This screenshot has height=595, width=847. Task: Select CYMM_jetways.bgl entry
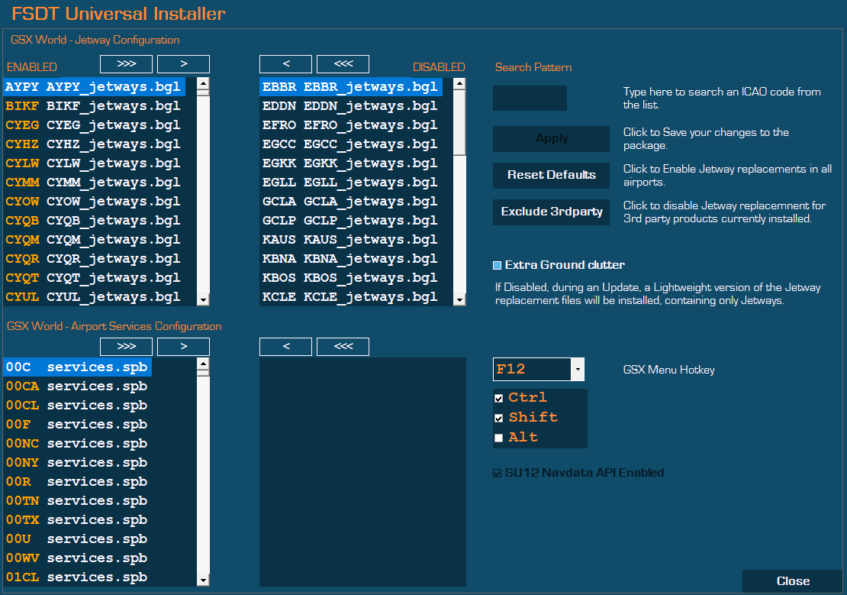pos(94,183)
